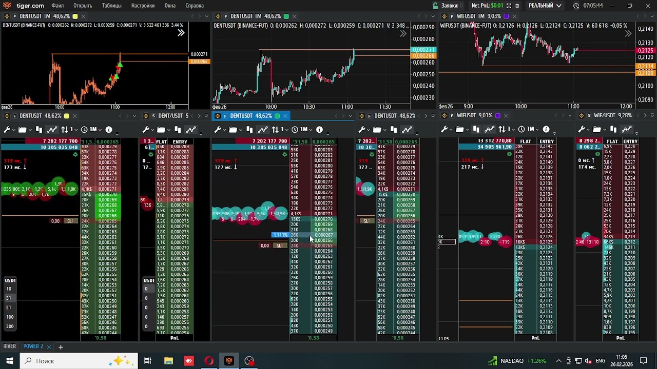
Task: Click up-down arrows icon in active green DENTUSDT panel
Action: coord(275,130)
